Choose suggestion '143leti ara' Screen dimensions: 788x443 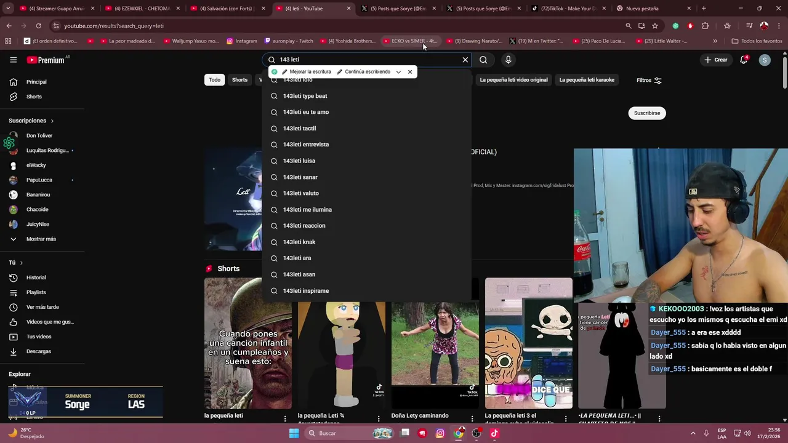pos(366,258)
